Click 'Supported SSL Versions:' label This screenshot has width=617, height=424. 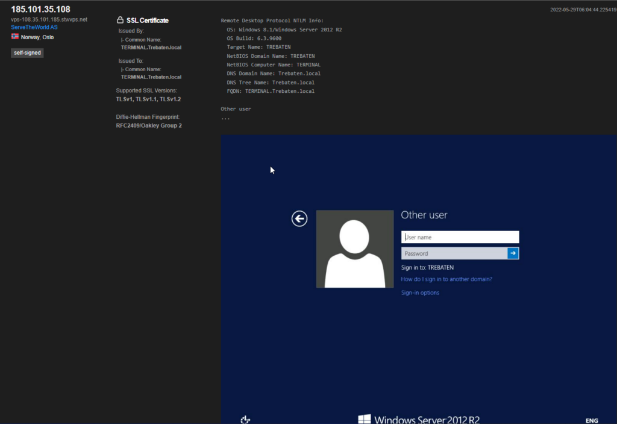[x=146, y=90]
